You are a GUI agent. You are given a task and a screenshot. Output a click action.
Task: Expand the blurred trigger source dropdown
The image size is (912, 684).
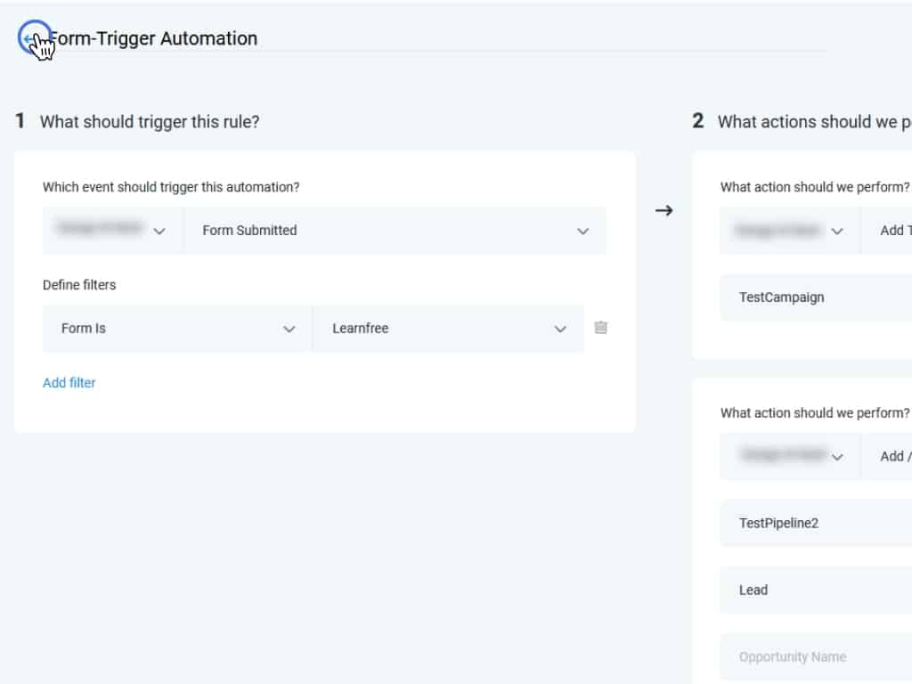(x=112, y=231)
